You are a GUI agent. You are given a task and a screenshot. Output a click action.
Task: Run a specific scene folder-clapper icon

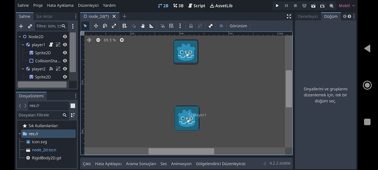click(322, 6)
